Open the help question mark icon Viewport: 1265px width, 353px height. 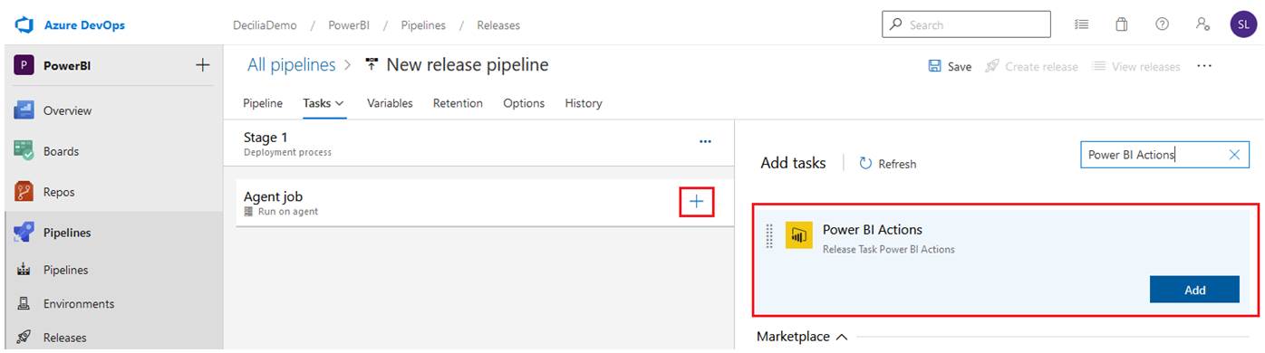[1162, 24]
